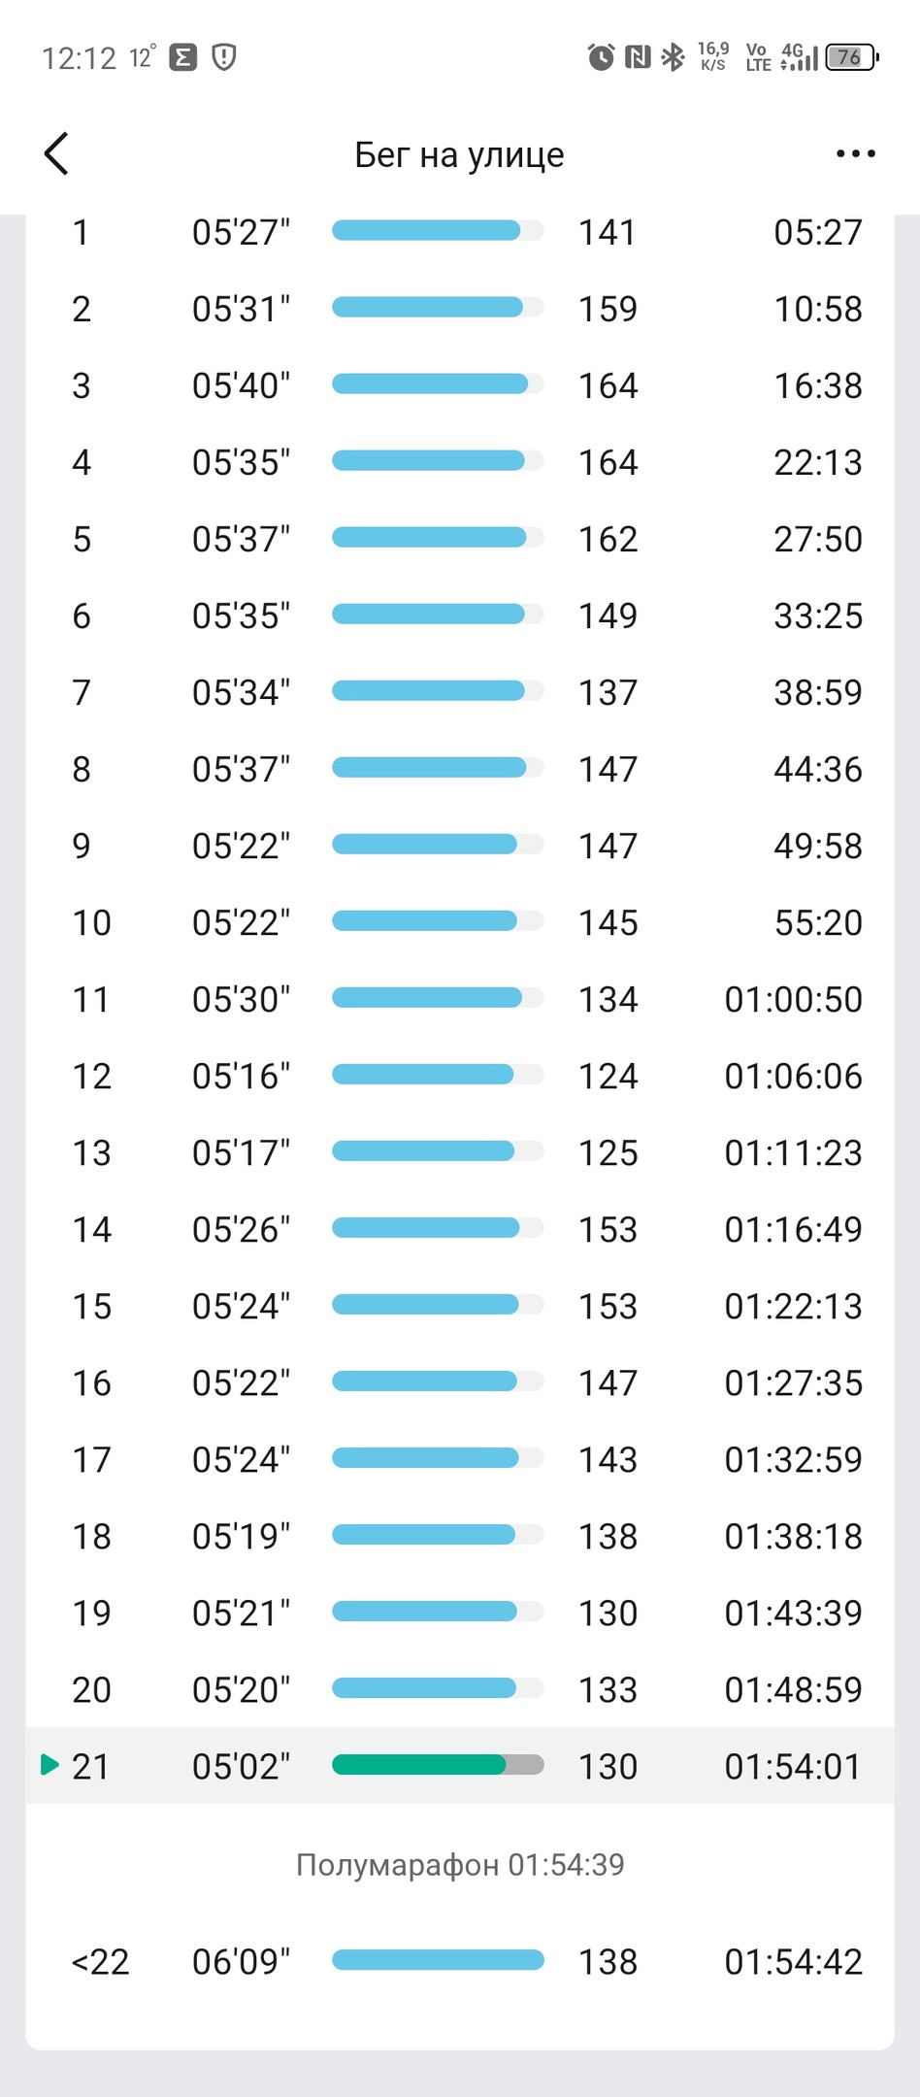Tap the Полумарафон 01:54:39 label
This screenshot has height=2097, width=920.
click(460, 1864)
